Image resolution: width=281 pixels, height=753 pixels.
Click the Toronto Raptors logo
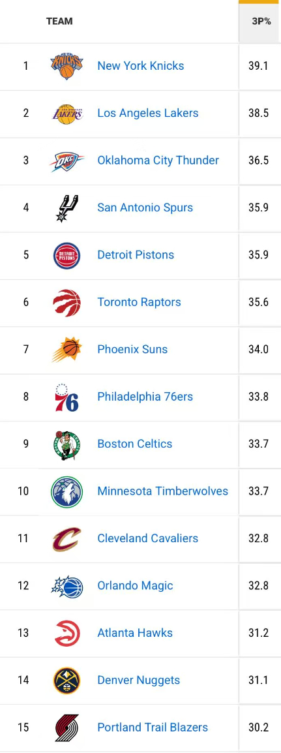(67, 303)
